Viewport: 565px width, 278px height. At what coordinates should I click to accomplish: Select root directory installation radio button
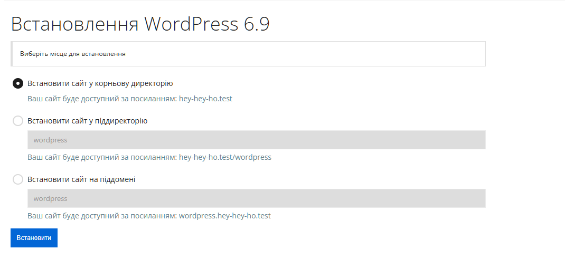18,83
